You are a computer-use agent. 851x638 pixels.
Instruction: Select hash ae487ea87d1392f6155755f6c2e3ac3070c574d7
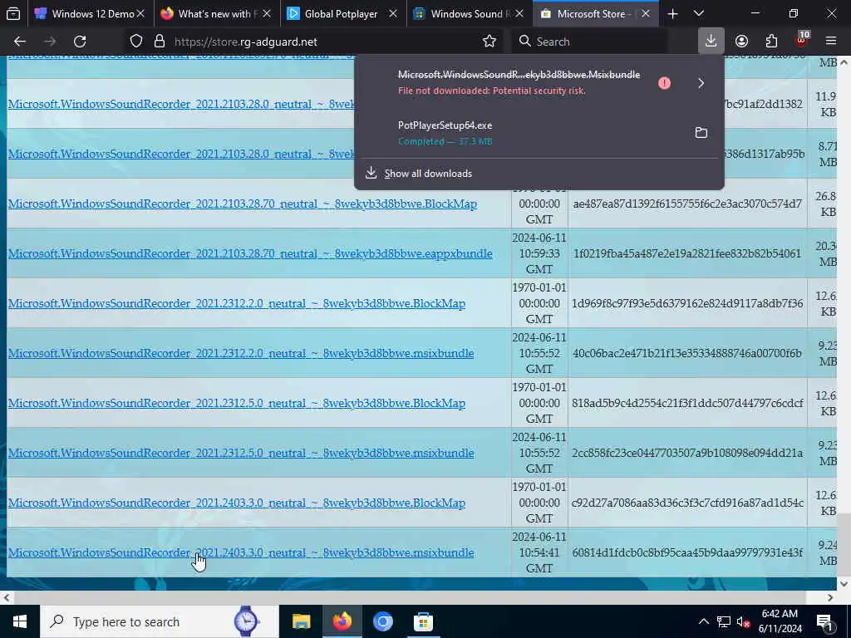(687, 204)
